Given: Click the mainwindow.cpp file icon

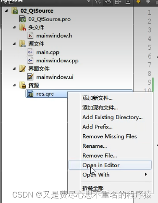Looking at the screenshot, I should [30, 60].
